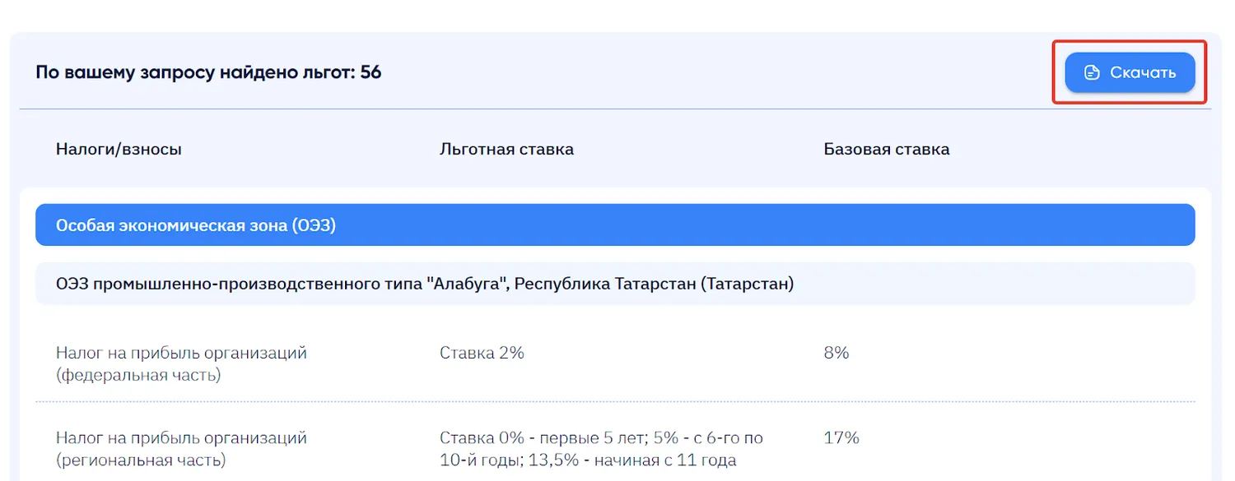The height and width of the screenshot is (481, 1235).
Task: Click 'Республика Татарстан (Татарстан)' text in Алабуга row
Action: tap(655, 284)
